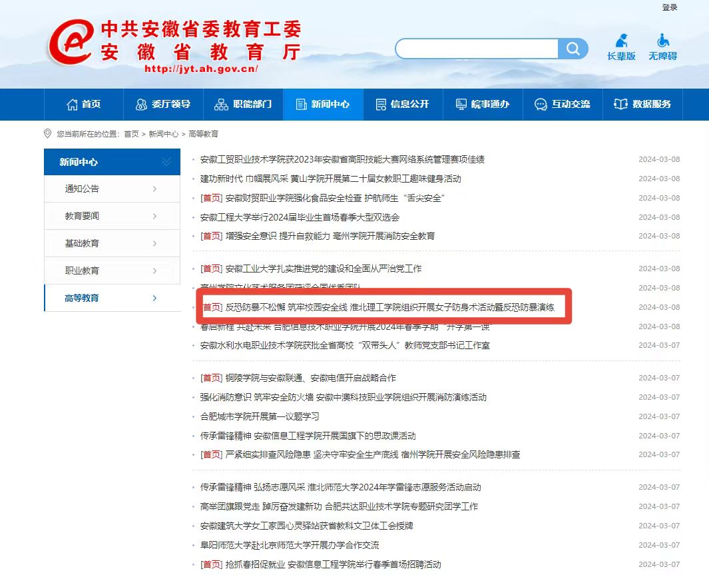Select 职业教育 in the sidebar
This screenshot has height=575, width=709.
pos(82,271)
